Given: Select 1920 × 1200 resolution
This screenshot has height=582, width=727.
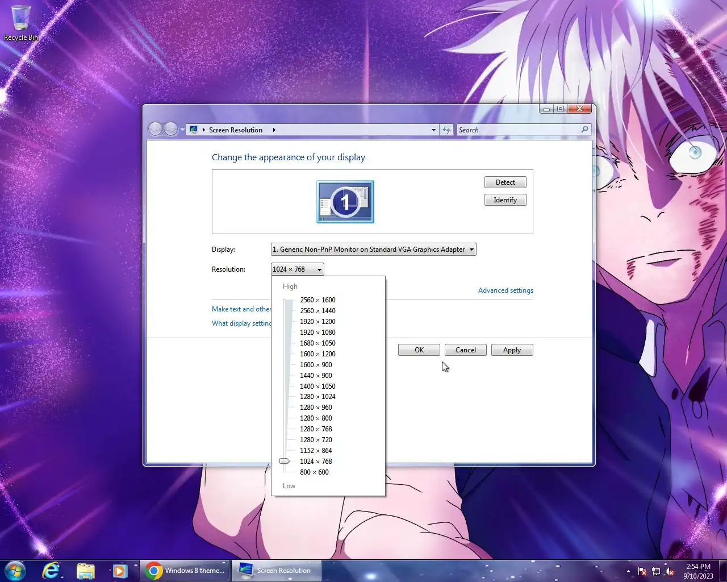Looking at the screenshot, I should tap(317, 322).
